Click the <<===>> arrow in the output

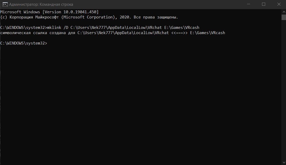[179, 33]
